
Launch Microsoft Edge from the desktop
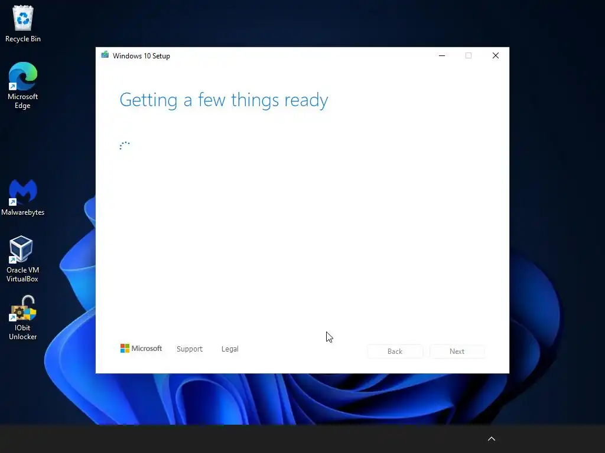[x=23, y=86]
